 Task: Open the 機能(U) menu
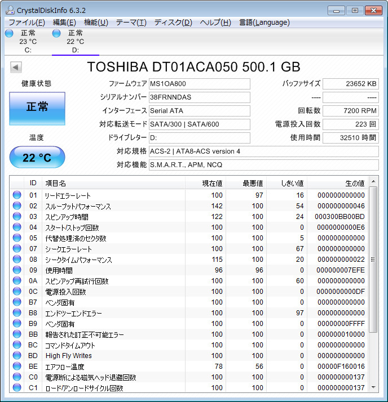pos(96,23)
